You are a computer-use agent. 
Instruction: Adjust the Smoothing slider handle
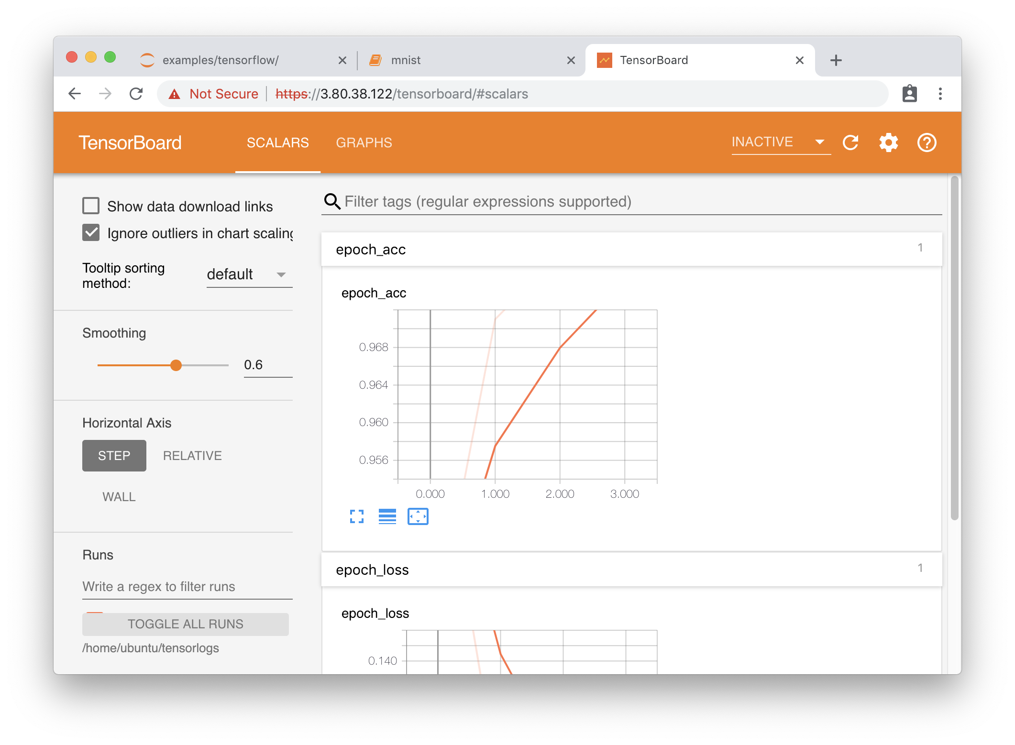click(176, 365)
